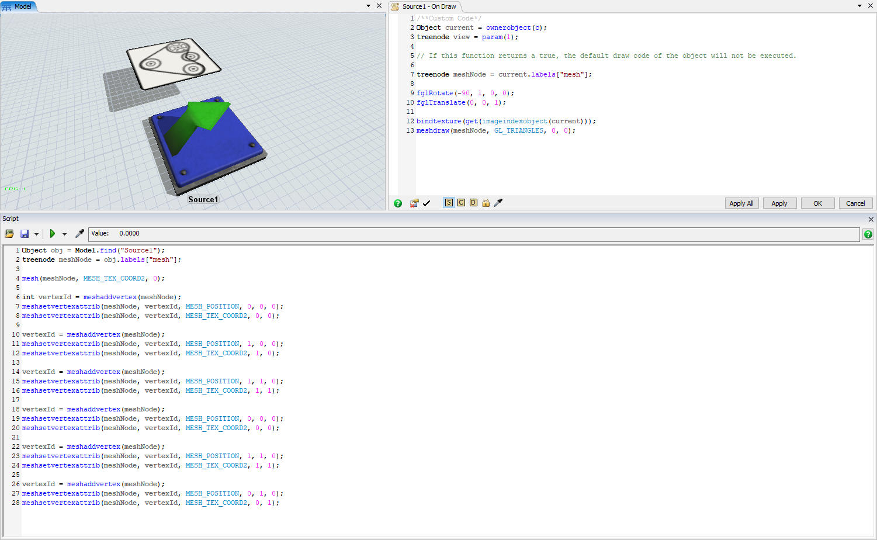Click the lock icon in code editor toolbar
The width and height of the screenshot is (877, 540).
click(486, 203)
